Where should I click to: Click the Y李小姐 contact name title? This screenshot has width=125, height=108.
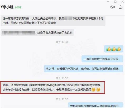click(x=7, y=7)
